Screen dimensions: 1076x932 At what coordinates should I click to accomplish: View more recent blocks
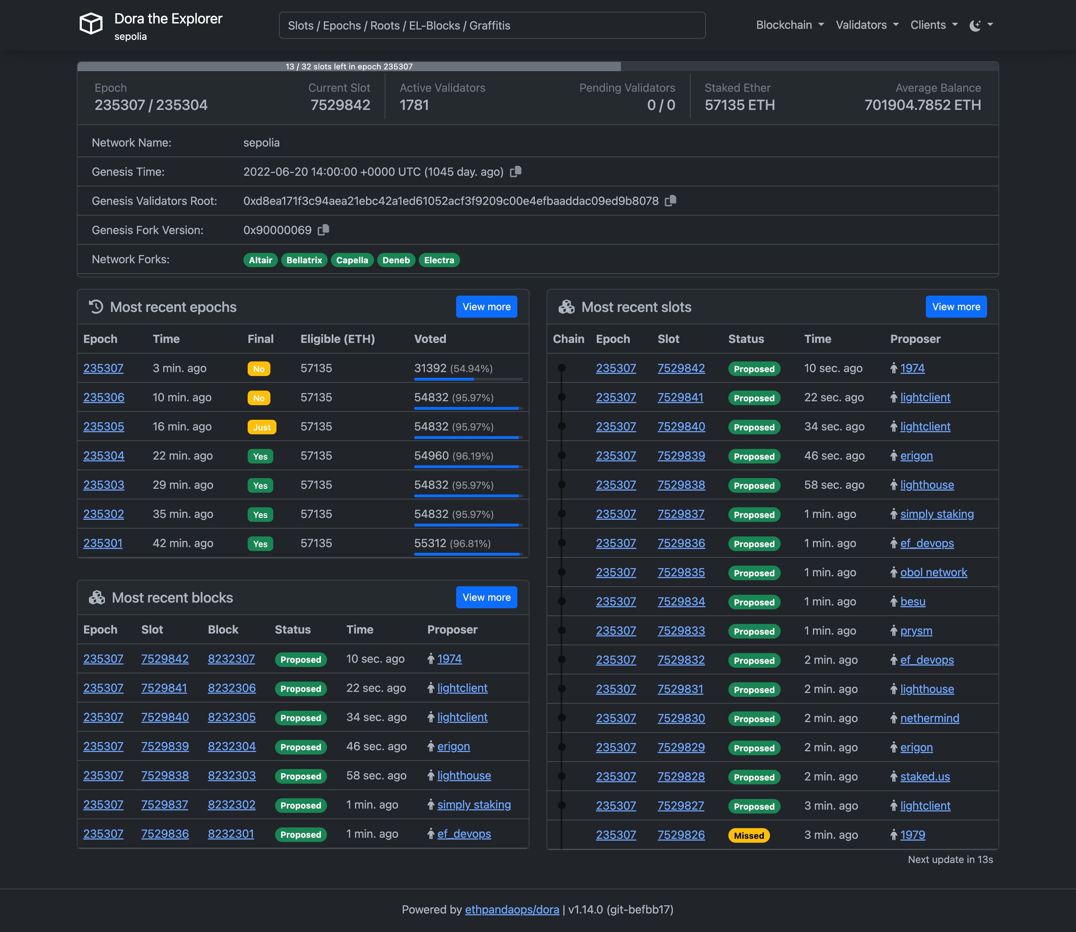click(x=486, y=598)
